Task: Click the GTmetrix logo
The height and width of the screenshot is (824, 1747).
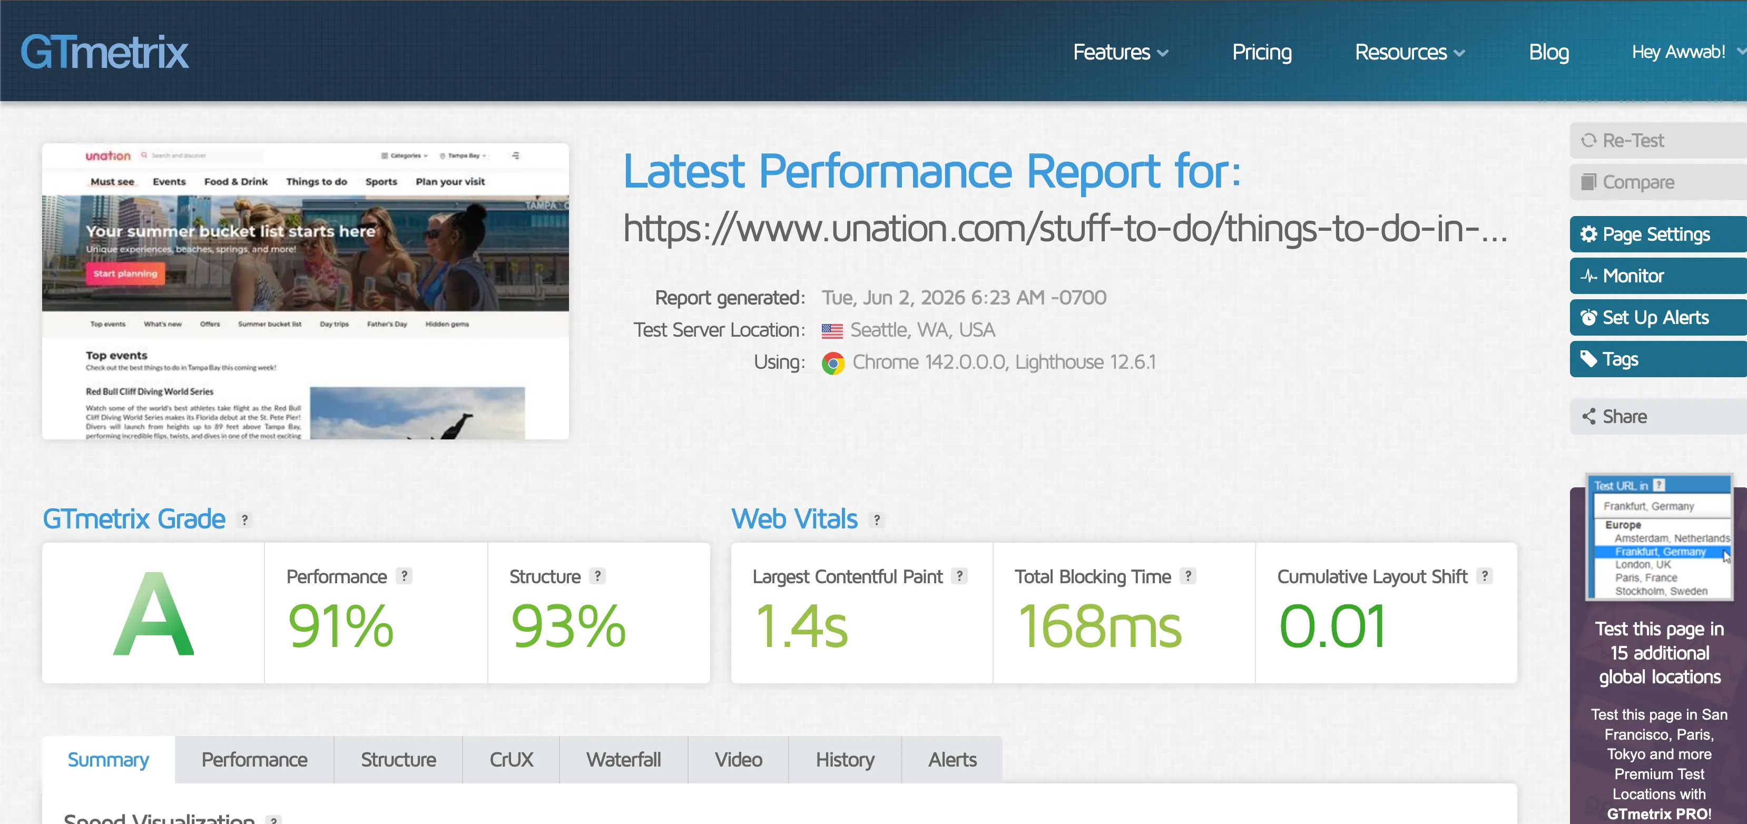Action: click(104, 52)
